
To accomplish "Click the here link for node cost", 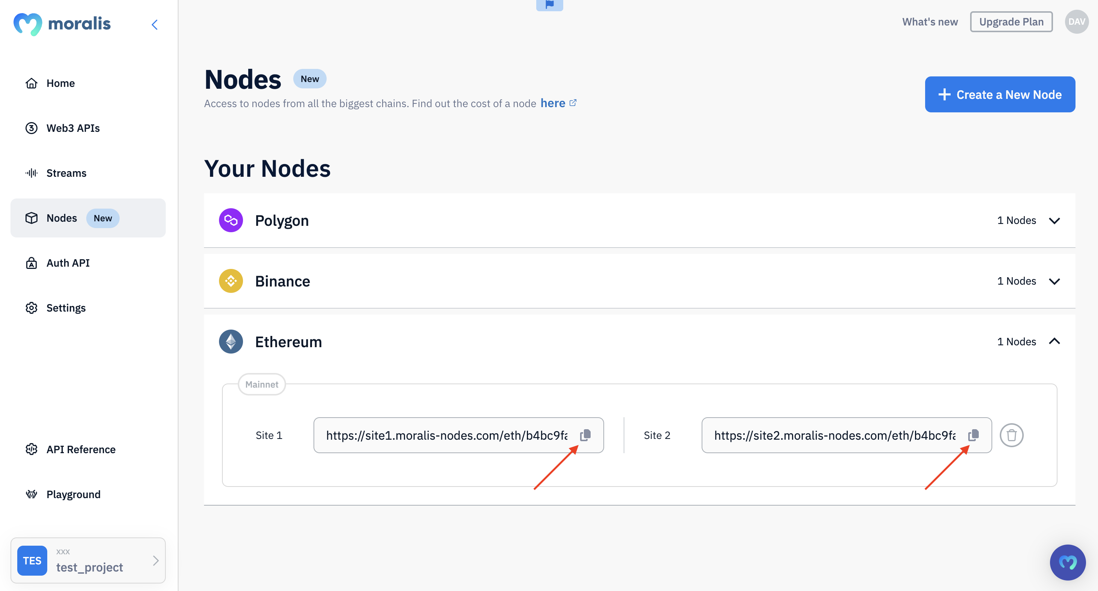I will (552, 103).
